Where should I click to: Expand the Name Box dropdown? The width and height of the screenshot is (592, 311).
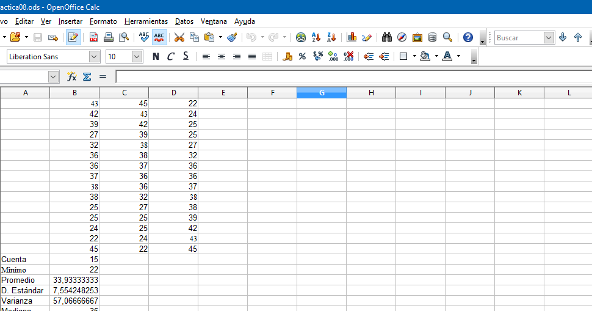pyautogui.click(x=53, y=77)
